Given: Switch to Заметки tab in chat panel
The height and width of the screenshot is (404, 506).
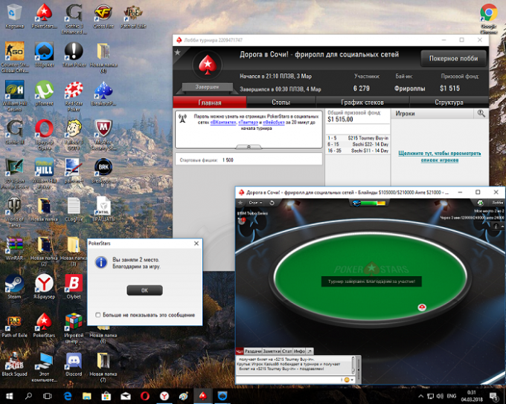Looking at the screenshot, I should pyautogui.click(x=272, y=351).
